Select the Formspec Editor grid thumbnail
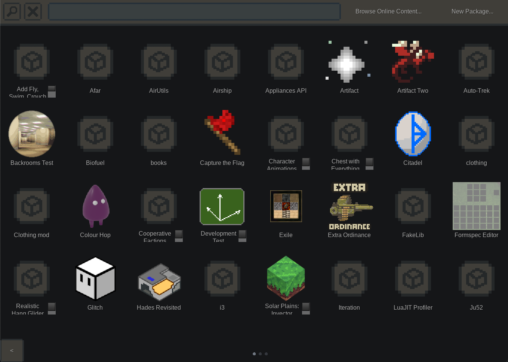This screenshot has width=508, height=362. (476, 206)
